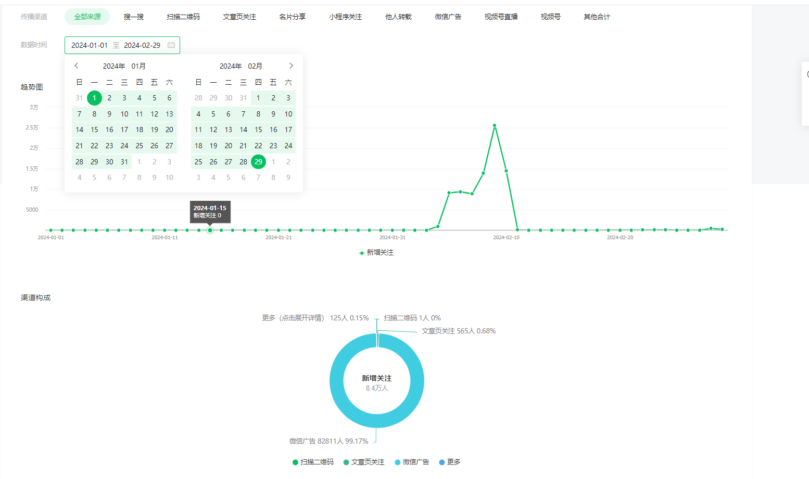The height and width of the screenshot is (479, 809).
Task: Select the 其他合计 channel tab
Action: 597,17
